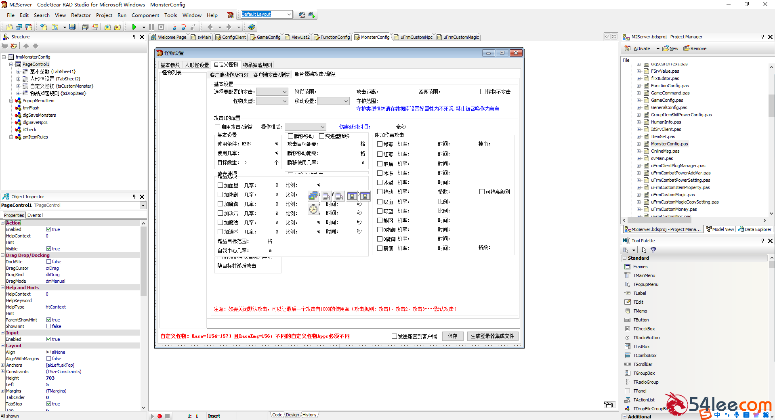Select the MonsterConfig.pas file in project
This screenshot has width=775, height=420.
[669, 144]
